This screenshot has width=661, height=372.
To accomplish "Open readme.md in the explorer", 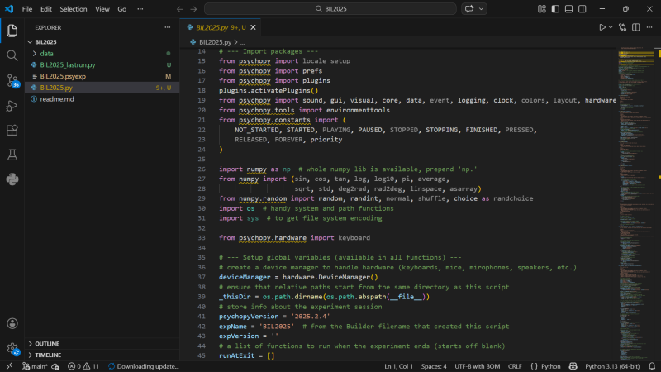I will click(x=102, y=99).
